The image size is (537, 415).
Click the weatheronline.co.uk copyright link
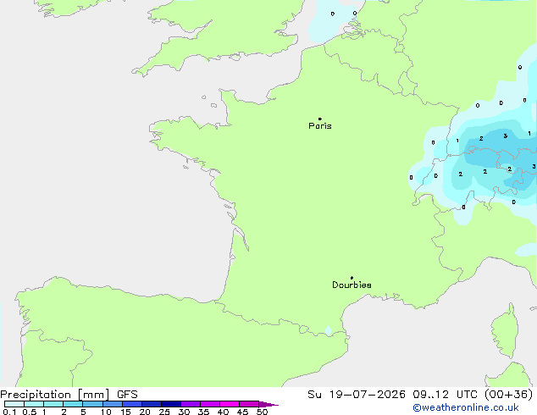click(x=466, y=407)
